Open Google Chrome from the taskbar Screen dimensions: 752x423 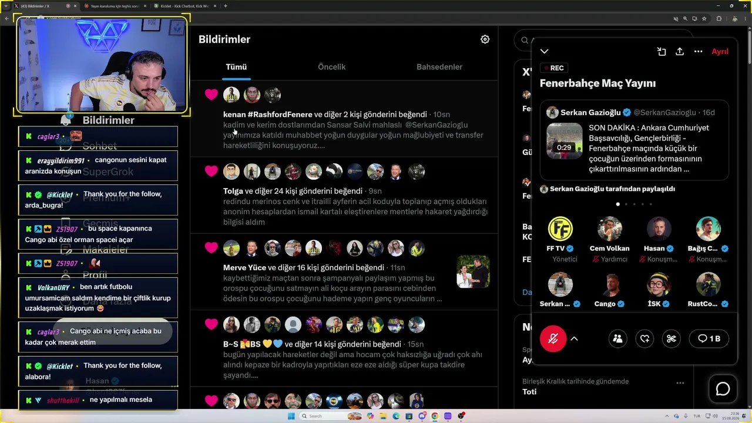click(x=435, y=416)
